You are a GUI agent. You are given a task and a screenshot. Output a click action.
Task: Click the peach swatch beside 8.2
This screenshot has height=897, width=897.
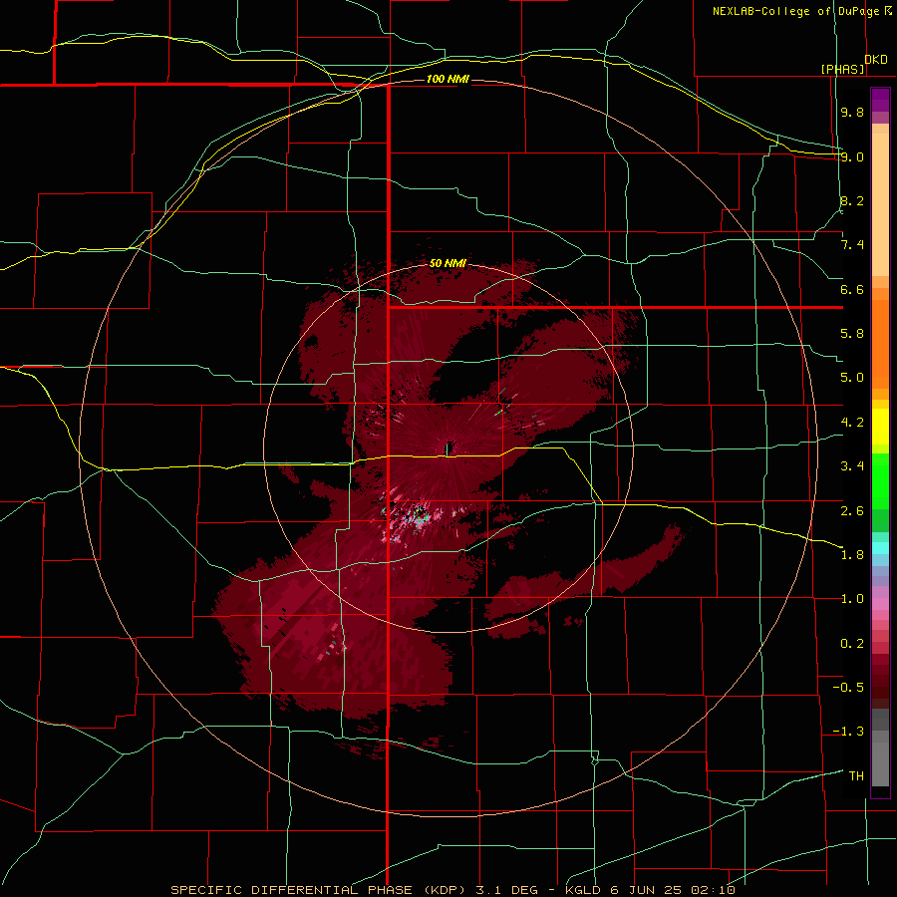(x=880, y=204)
